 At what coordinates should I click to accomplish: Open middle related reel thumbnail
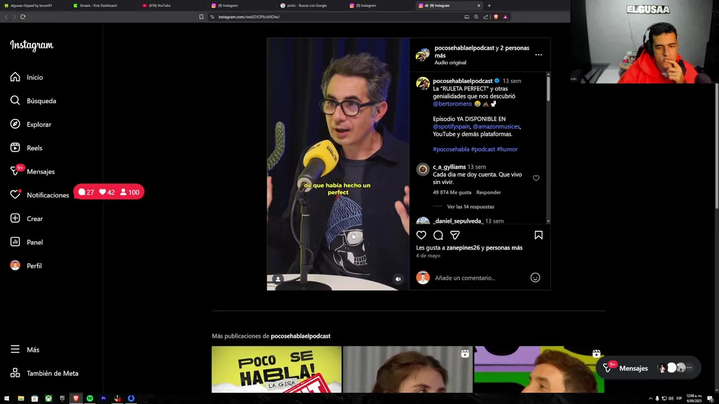(408, 369)
